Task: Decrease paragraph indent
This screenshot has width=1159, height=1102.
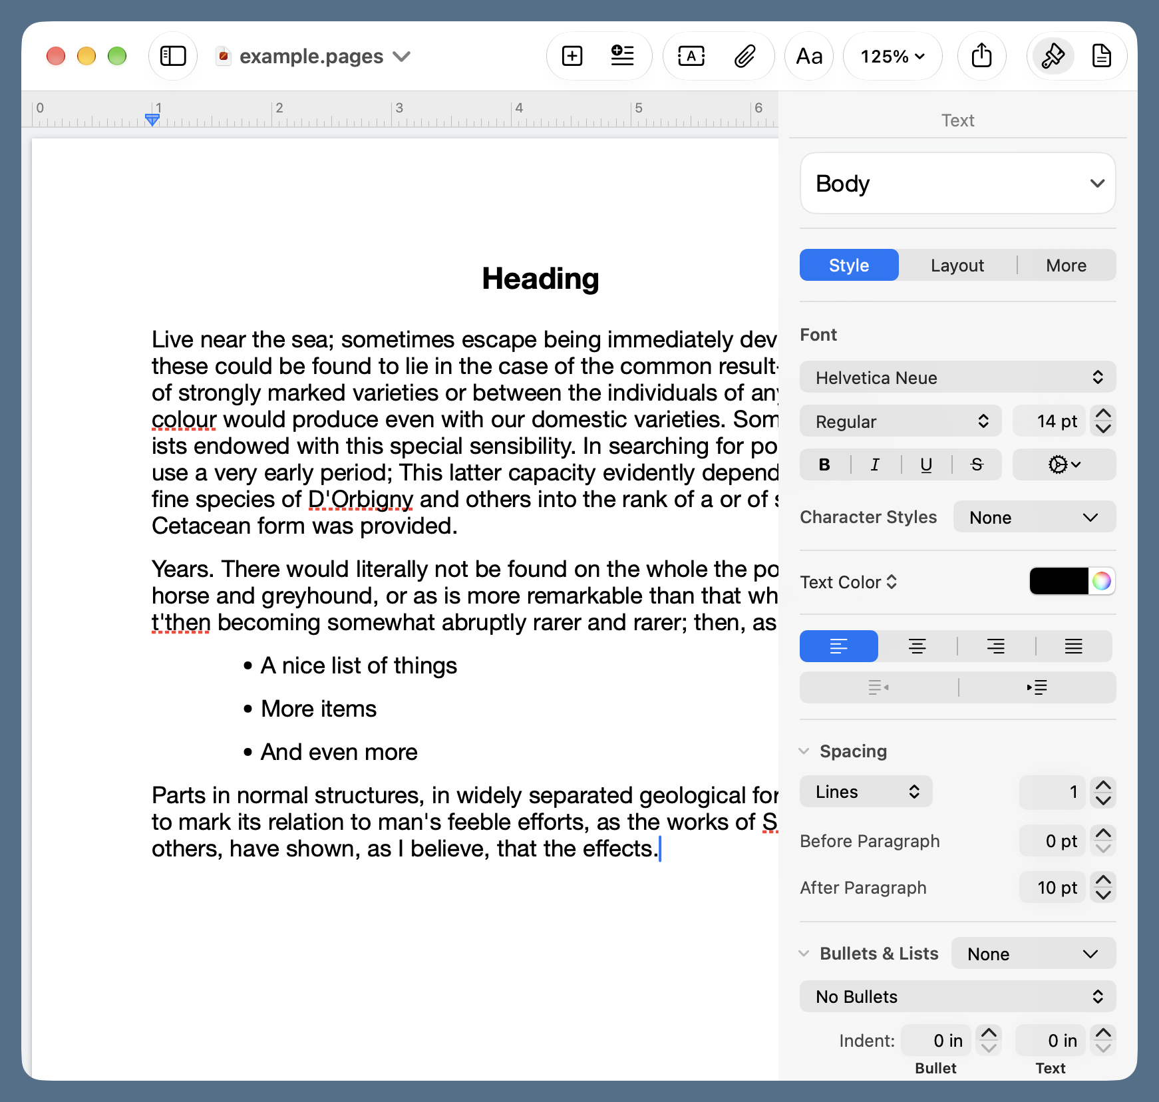Action: 878,687
